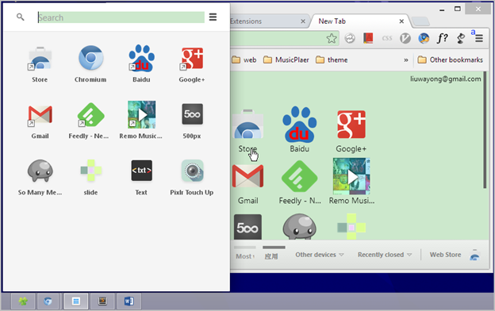Image resolution: width=495 pixels, height=311 pixels.
Task: Click the desk lamp extension icon
Action: point(461,39)
